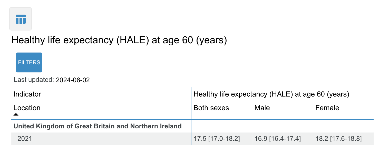The image size is (389, 164).
Task: Click the Both sexes column header
Action: tap(211, 108)
